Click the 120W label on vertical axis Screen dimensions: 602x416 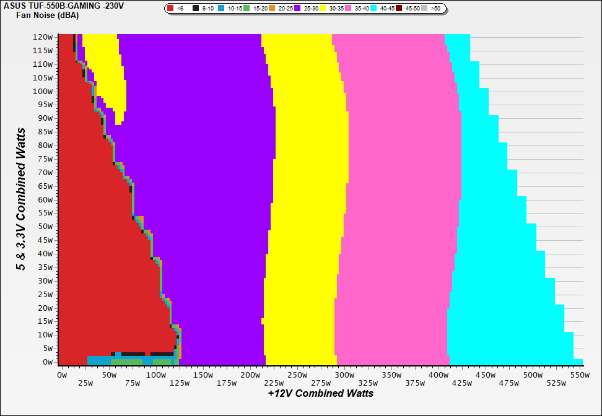coord(43,37)
